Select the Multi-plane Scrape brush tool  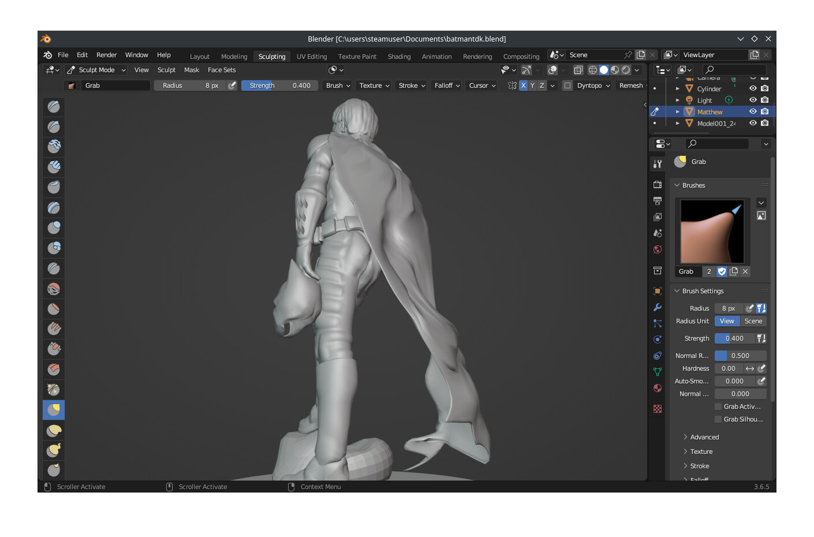54,369
